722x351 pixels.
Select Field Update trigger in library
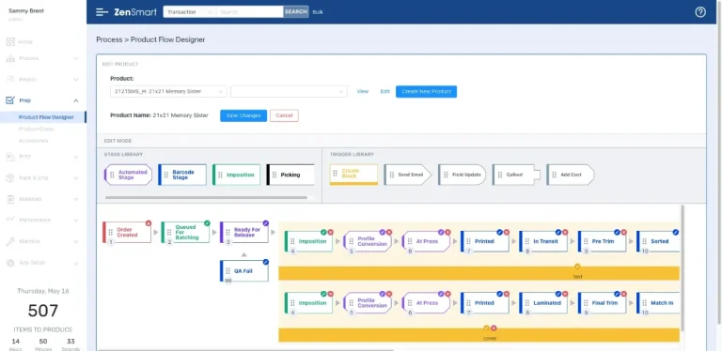(x=462, y=175)
